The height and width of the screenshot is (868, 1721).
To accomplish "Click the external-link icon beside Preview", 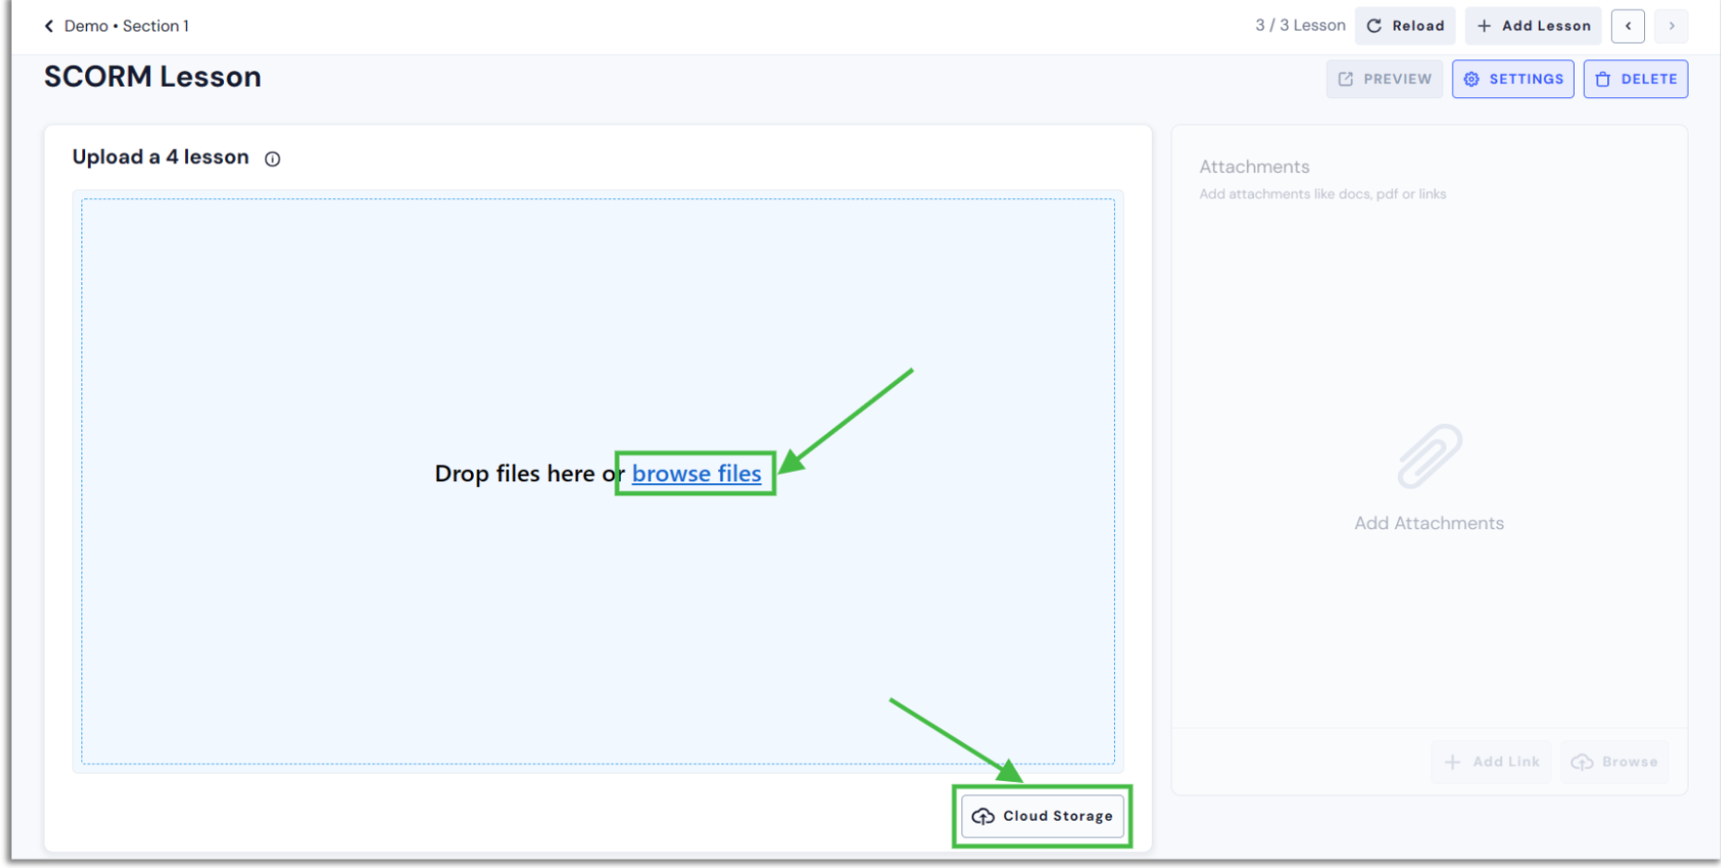I will pos(1344,79).
